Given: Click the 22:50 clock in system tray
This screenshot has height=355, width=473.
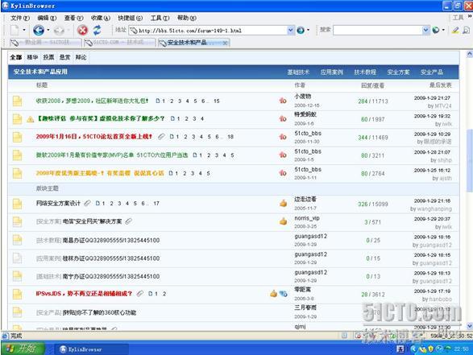Looking at the screenshot, I should click(x=462, y=349).
